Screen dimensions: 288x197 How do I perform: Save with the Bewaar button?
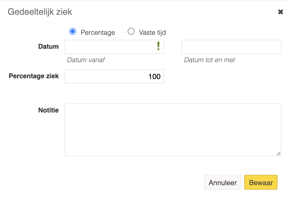coord(261,182)
